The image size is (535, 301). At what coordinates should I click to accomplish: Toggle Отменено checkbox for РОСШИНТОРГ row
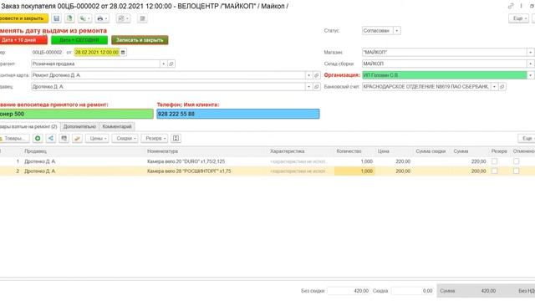tap(517, 171)
